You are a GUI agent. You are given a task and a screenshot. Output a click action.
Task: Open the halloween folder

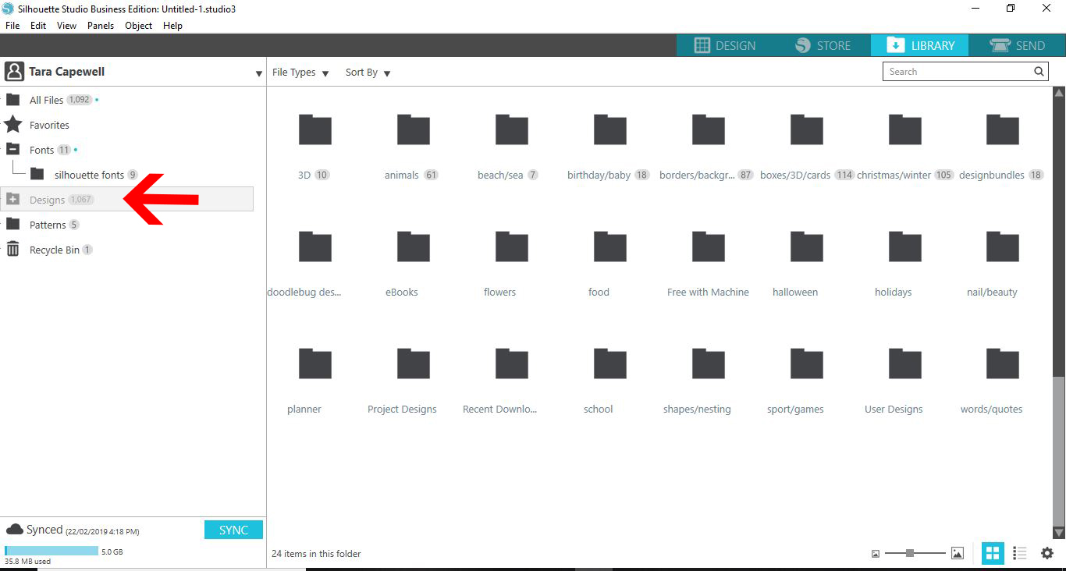tap(807, 246)
